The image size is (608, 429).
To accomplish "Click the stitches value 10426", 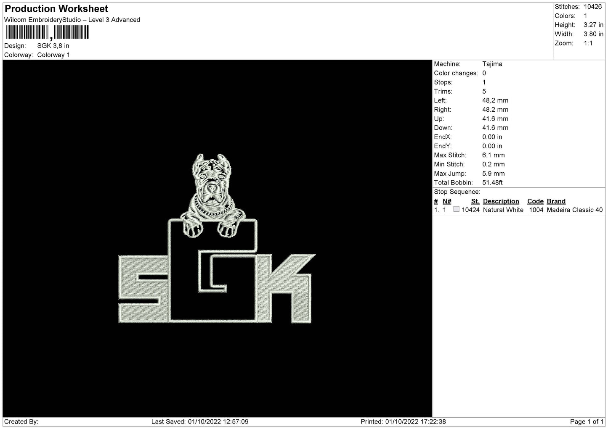I will click(x=593, y=7).
